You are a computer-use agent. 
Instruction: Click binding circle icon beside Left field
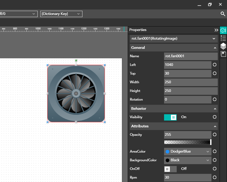point(215,65)
